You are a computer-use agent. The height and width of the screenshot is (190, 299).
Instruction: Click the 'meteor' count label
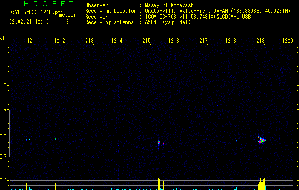click(68, 15)
